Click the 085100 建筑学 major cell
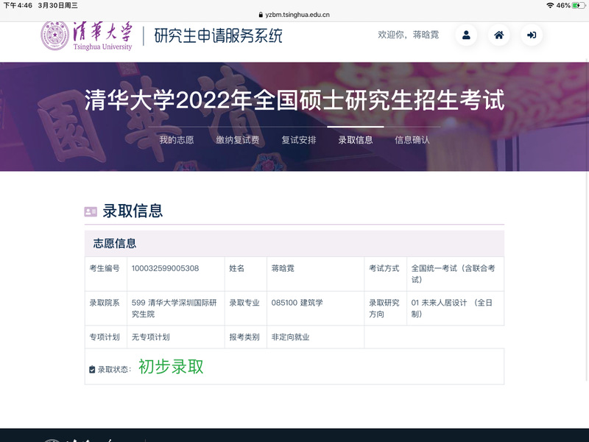 pyautogui.click(x=316, y=308)
